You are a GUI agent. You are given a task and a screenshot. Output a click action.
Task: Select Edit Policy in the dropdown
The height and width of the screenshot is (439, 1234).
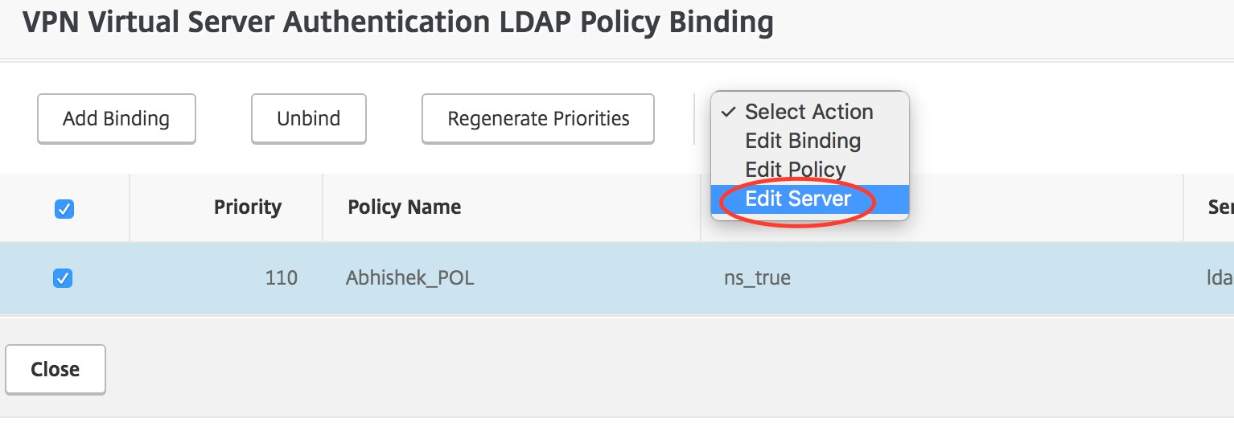(795, 170)
